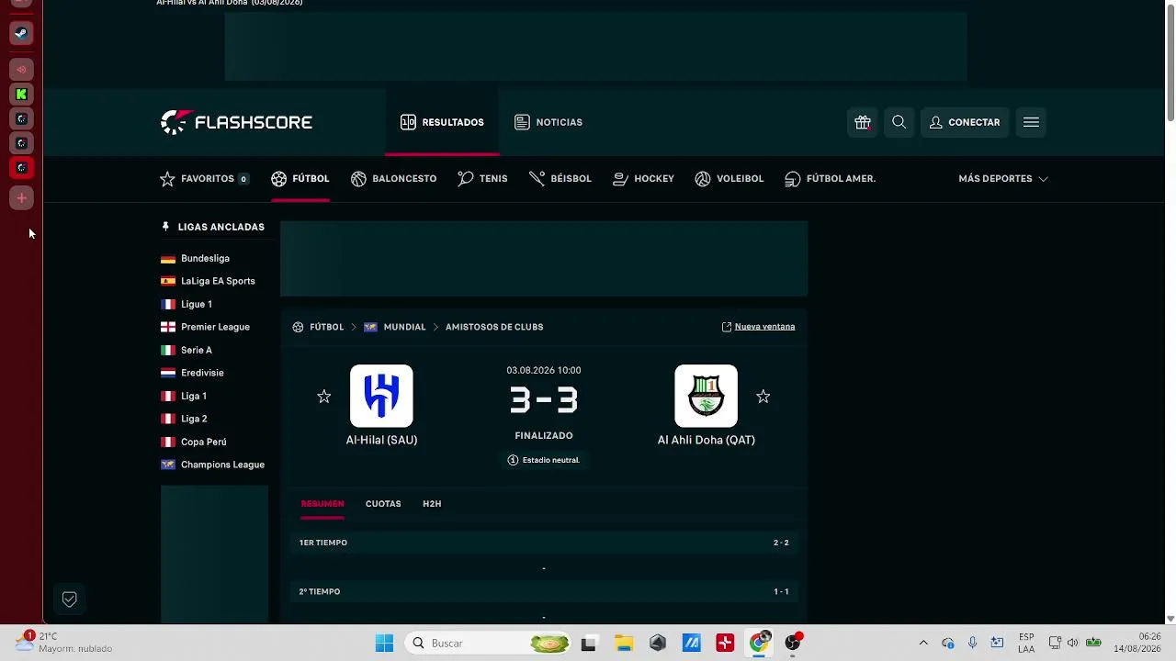Select the Fútbol Amer. sport tab
Screen dimensions: 1176x661
(x=831, y=178)
